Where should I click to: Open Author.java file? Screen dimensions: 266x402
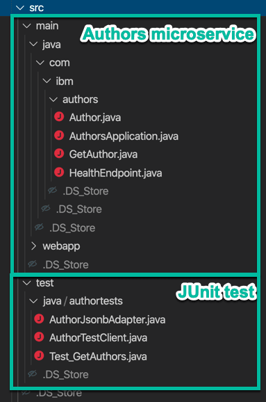(95, 118)
